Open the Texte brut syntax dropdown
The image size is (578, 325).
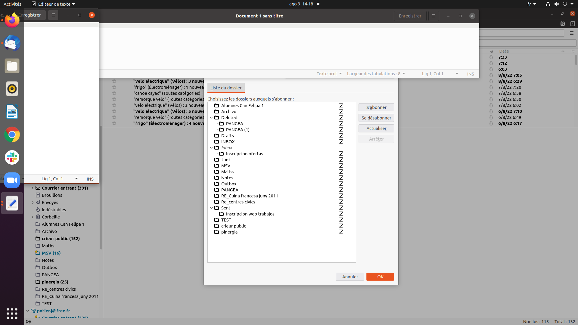329,74
